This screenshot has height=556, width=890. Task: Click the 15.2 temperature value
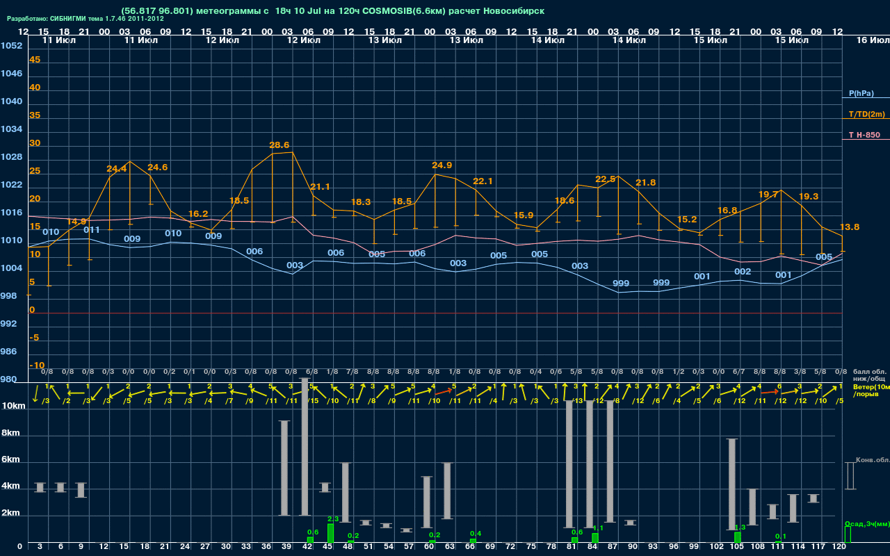(687, 220)
